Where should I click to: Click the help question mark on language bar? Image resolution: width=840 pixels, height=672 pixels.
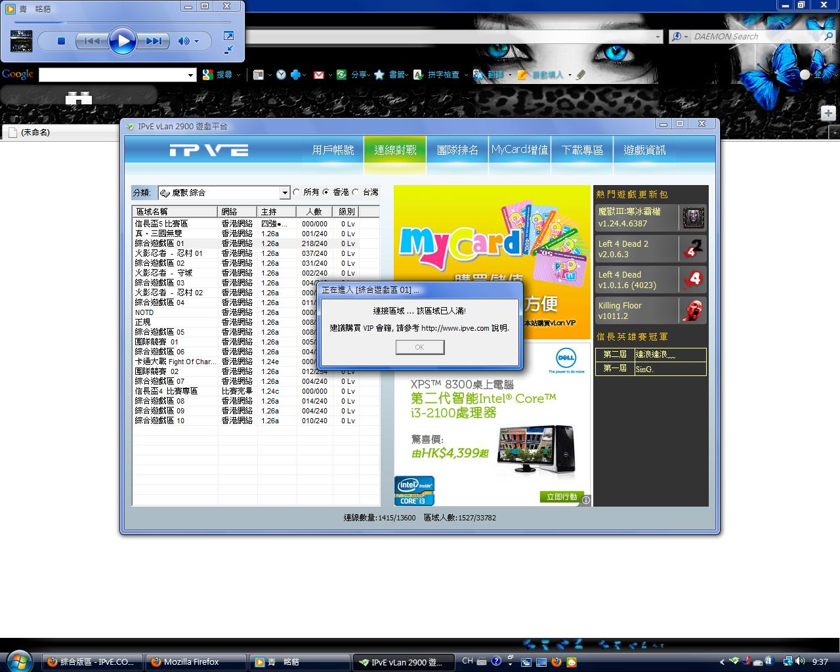[x=496, y=661]
